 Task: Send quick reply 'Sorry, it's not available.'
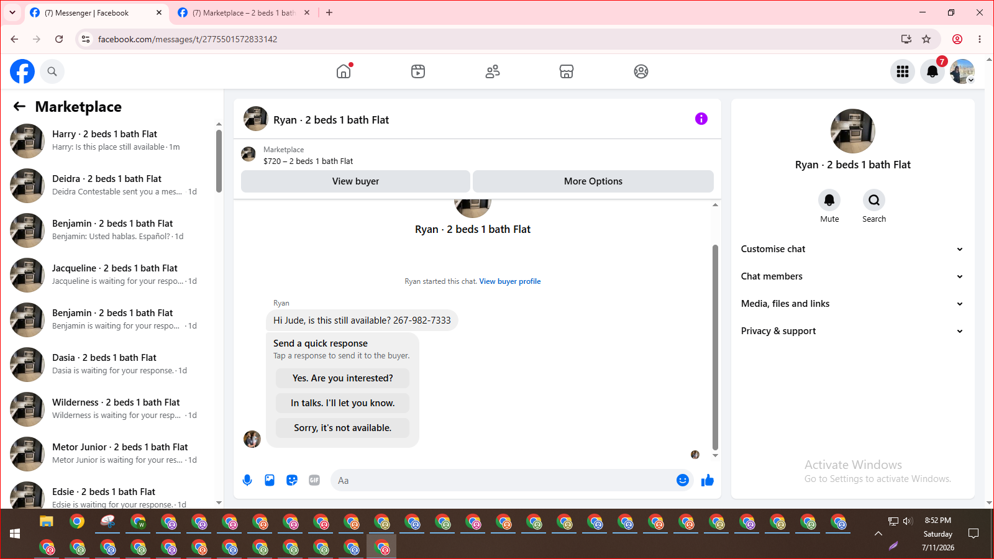(343, 428)
